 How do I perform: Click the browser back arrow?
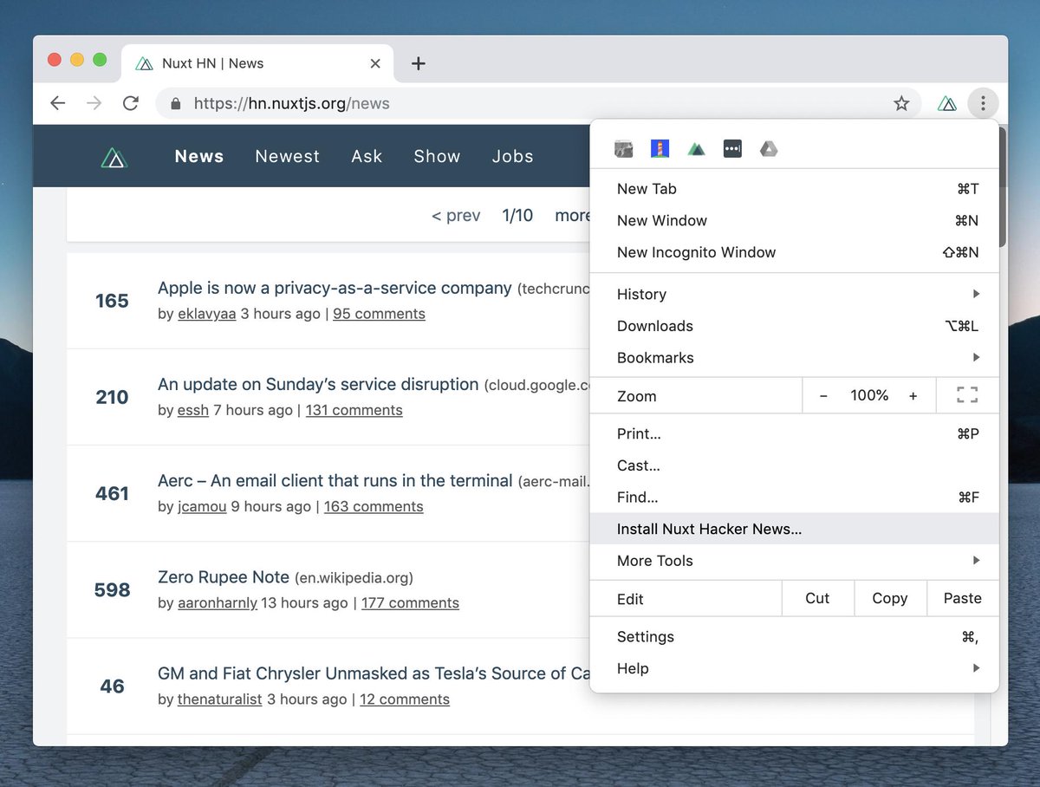pos(58,104)
